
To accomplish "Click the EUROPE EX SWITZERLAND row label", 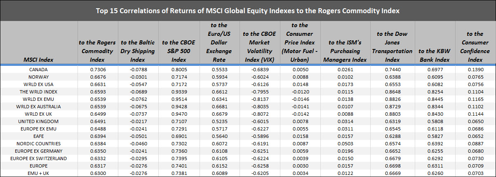I will (39, 158).
